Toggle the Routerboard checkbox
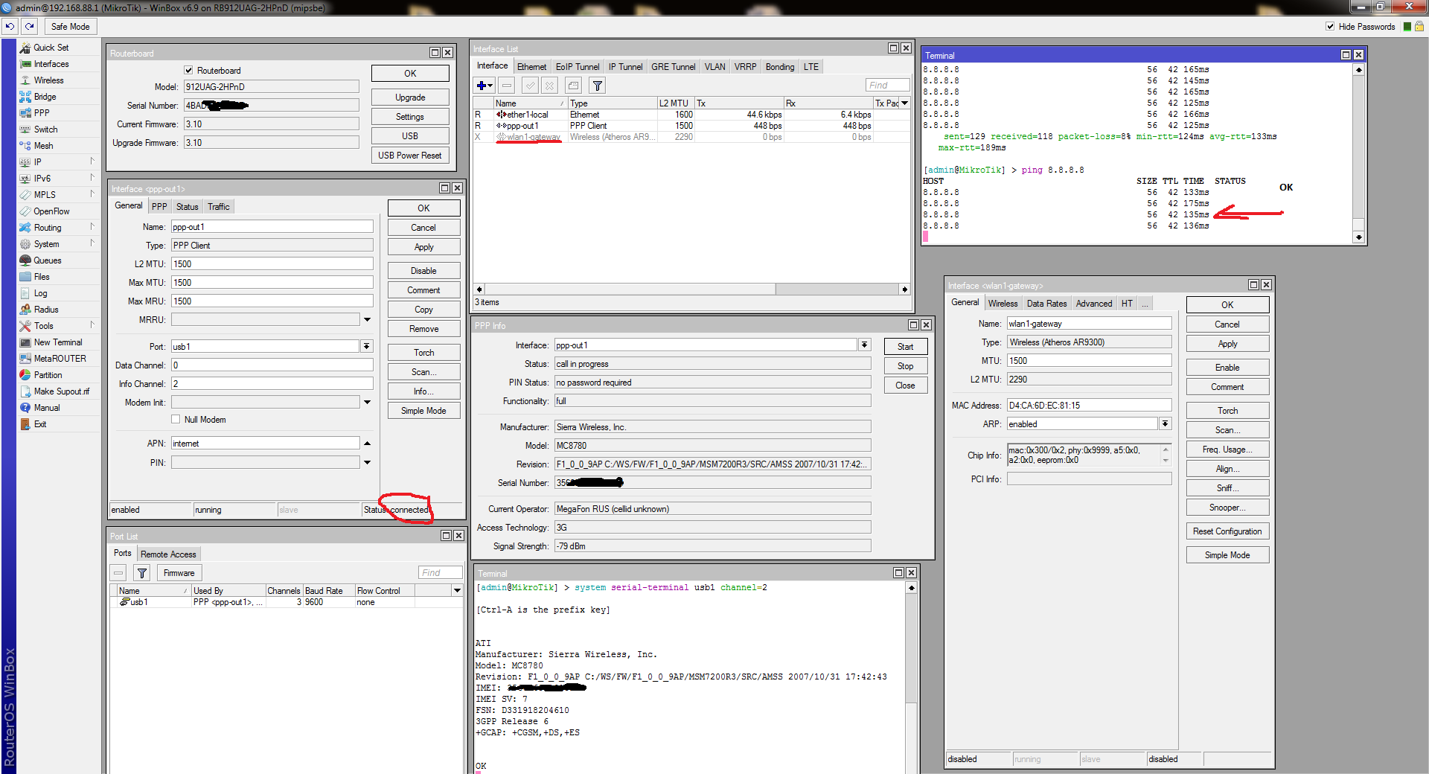This screenshot has height=774, width=1429. coord(189,71)
